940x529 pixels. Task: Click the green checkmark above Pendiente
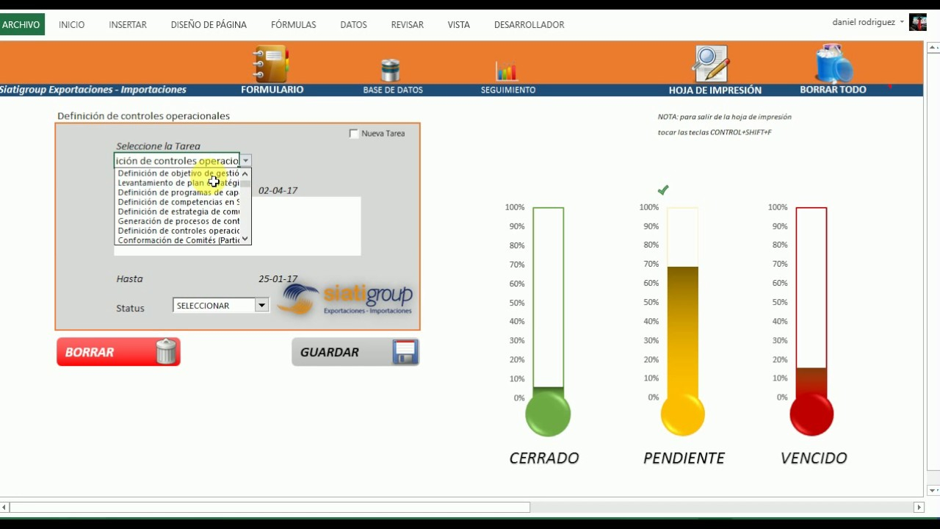[663, 190]
